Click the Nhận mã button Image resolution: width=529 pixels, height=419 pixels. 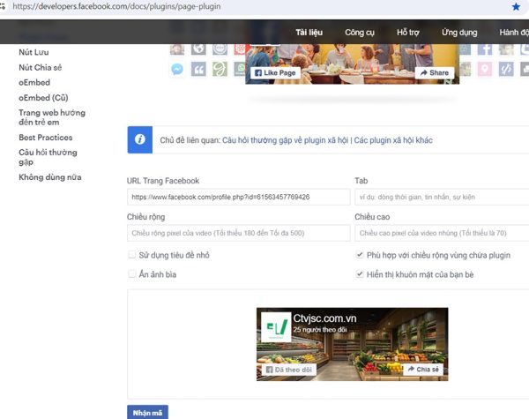[x=147, y=413]
